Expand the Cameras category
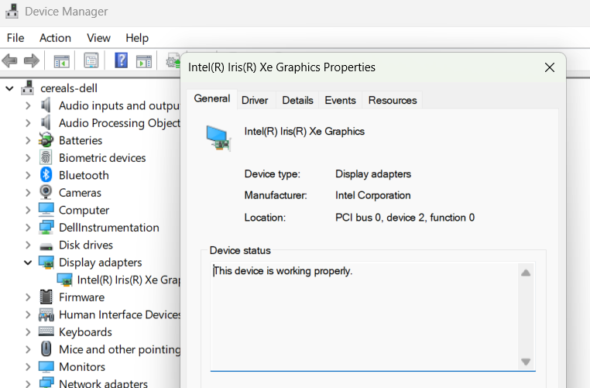Image resolution: width=590 pixels, height=388 pixels. [x=28, y=192]
